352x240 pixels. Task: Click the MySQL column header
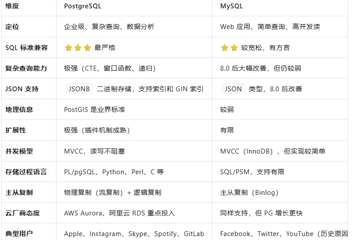pyautogui.click(x=232, y=6)
